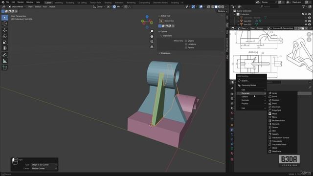Open the Object properties orange square tab

pos(232,125)
